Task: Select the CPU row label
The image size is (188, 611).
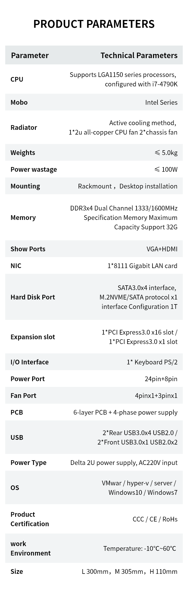Action: [17, 79]
